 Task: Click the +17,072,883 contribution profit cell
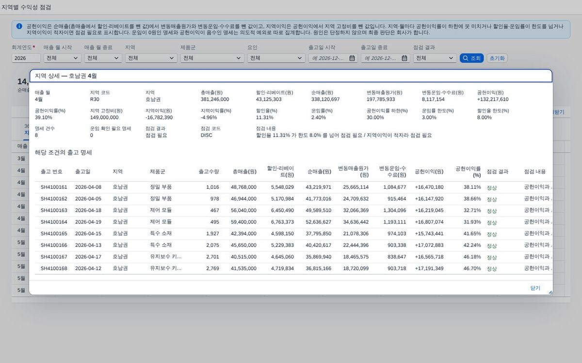tap(429, 245)
